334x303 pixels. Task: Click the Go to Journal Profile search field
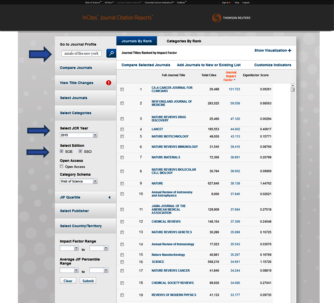pyautogui.click(x=81, y=53)
